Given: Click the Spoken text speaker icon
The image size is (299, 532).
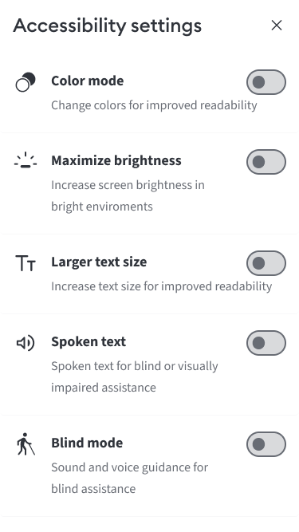Looking at the screenshot, I should [x=26, y=343].
